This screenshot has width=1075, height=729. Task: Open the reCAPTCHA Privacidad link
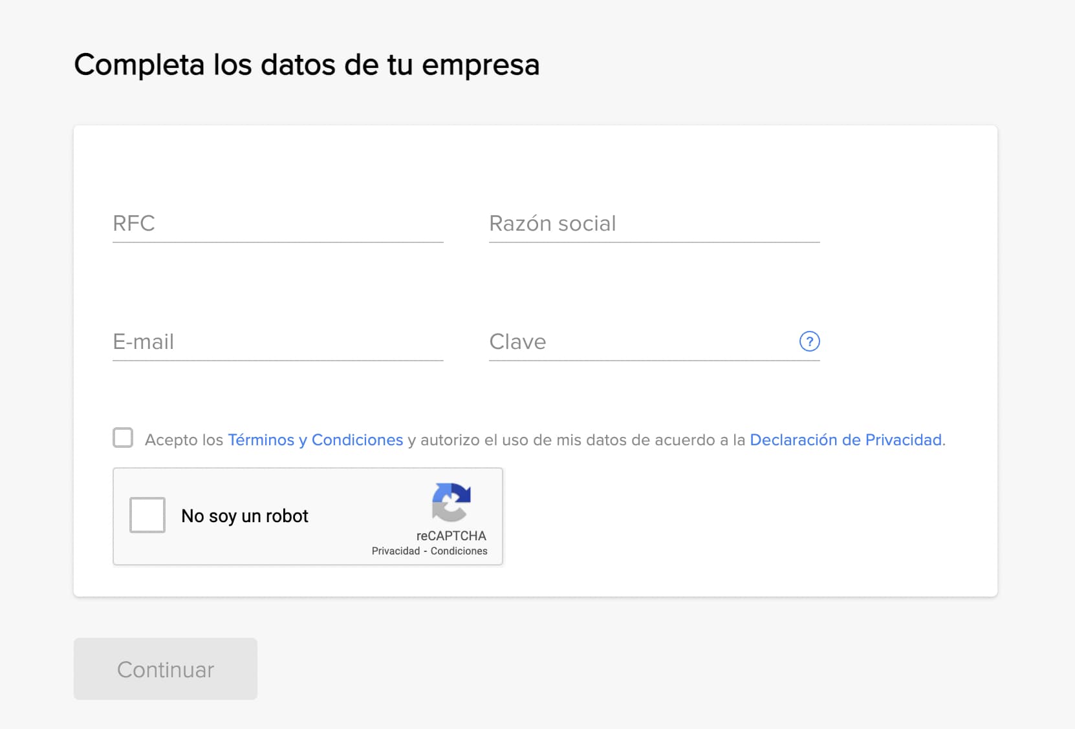click(395, 551)
